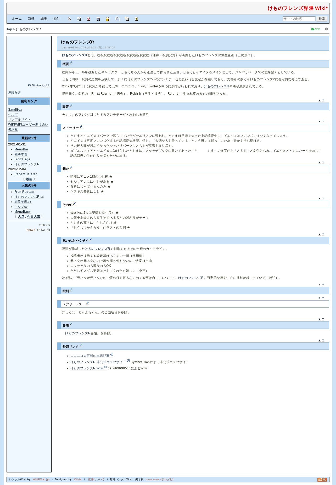Edit the 概要 section via pencil icon
This screenshot has width=336, height=485.
[71, 63]
